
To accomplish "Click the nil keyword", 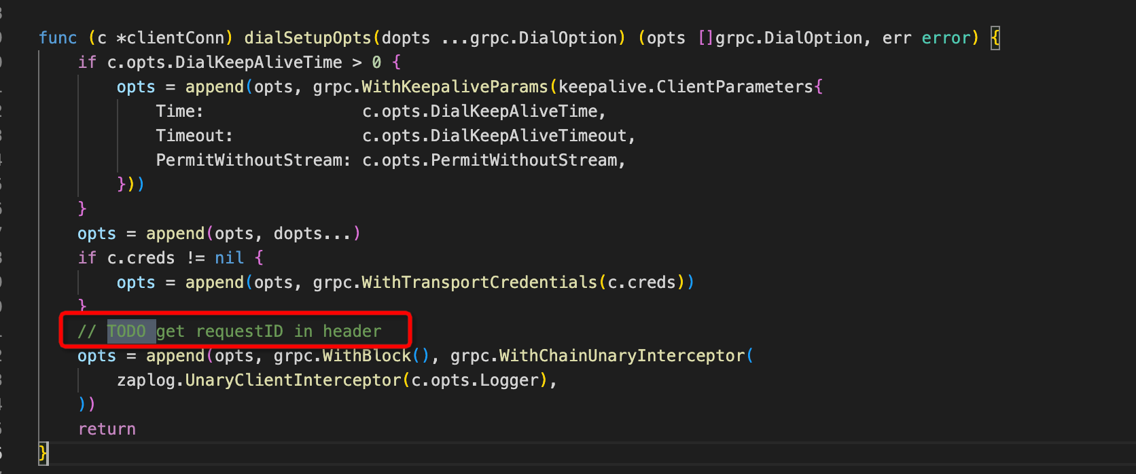I will coord(230,258).
